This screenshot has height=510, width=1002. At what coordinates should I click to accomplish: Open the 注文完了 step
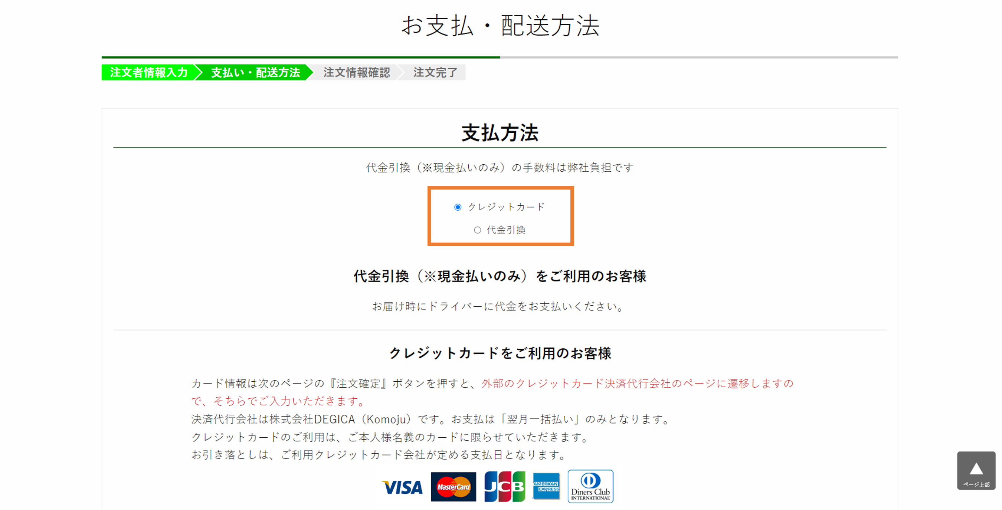point(435,72)
